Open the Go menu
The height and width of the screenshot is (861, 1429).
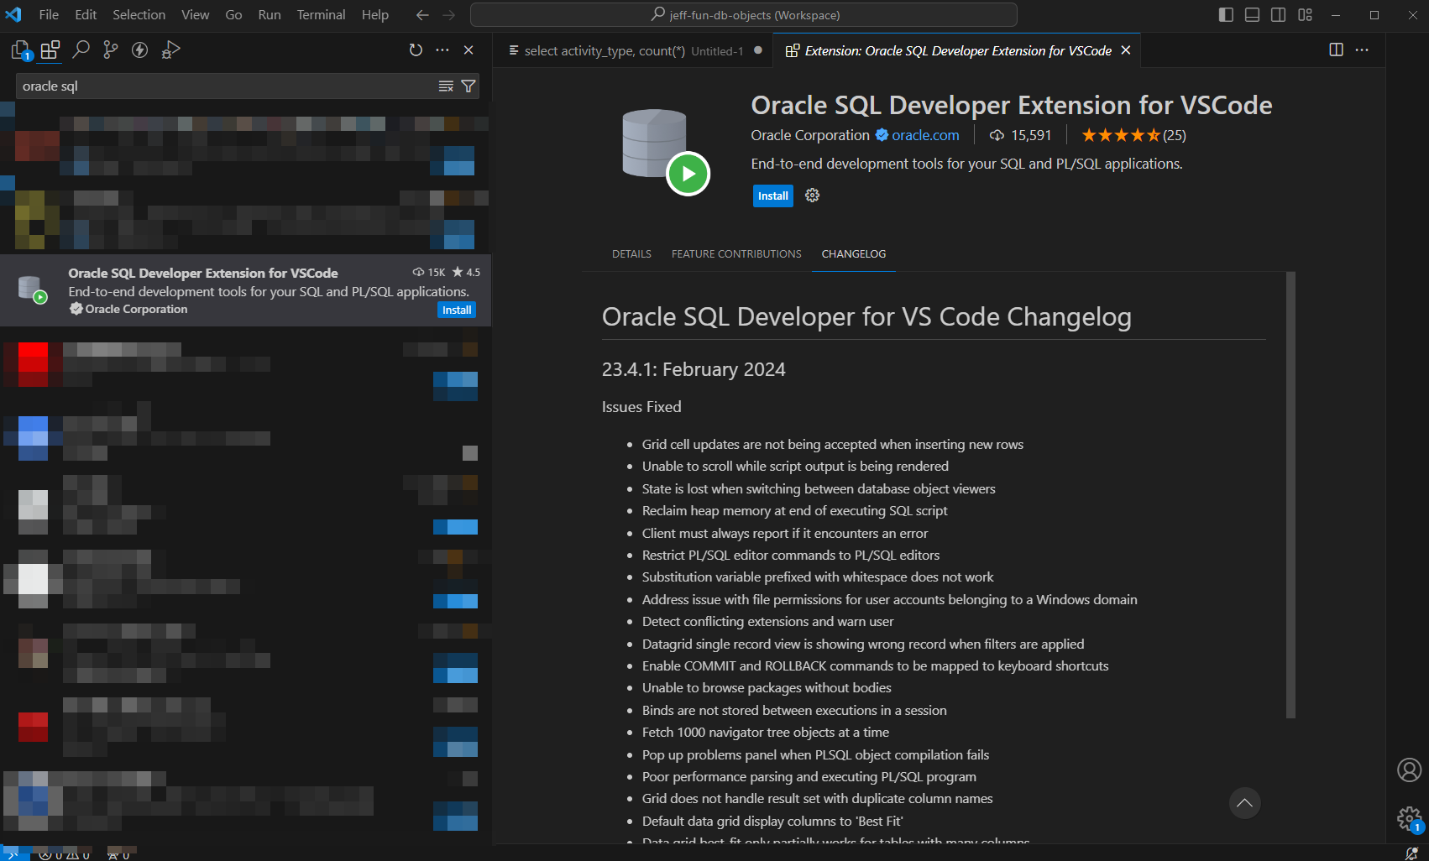233,15
